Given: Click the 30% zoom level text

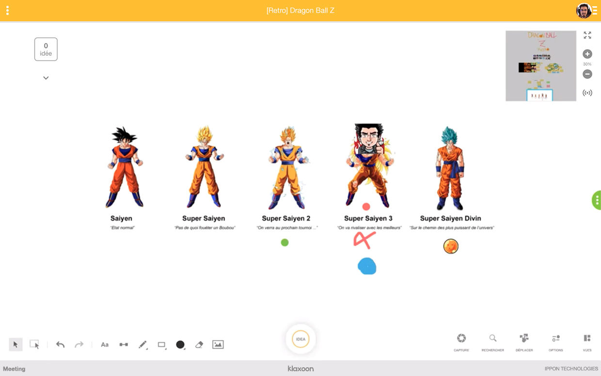Looking at the screenshot, I should point(587,64).
